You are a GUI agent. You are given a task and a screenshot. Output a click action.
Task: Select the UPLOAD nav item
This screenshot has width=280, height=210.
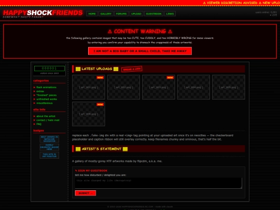(136, 14)
